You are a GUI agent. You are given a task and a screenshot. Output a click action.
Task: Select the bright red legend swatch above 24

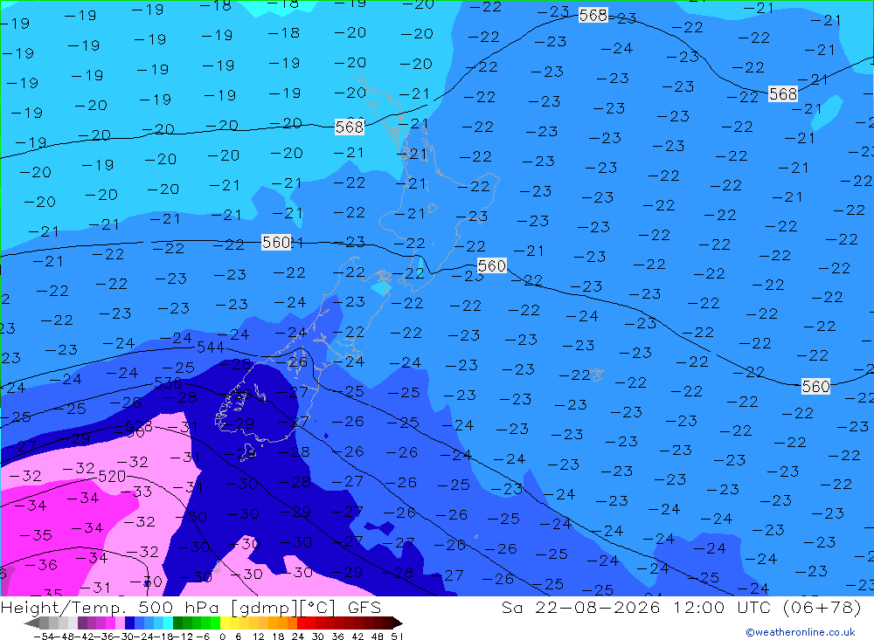tap(302, 623)
